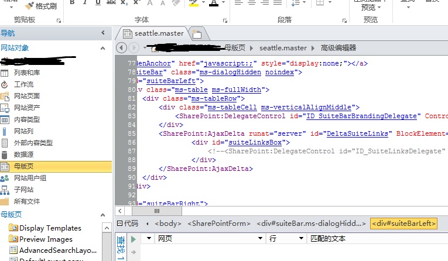The image size is (448, 261).
Task: Click seattle.master in the breadcrumb
Action: (x=283, y=48)
